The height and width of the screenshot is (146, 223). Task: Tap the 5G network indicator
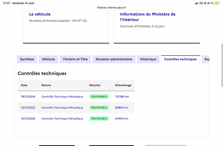[201, 3]
